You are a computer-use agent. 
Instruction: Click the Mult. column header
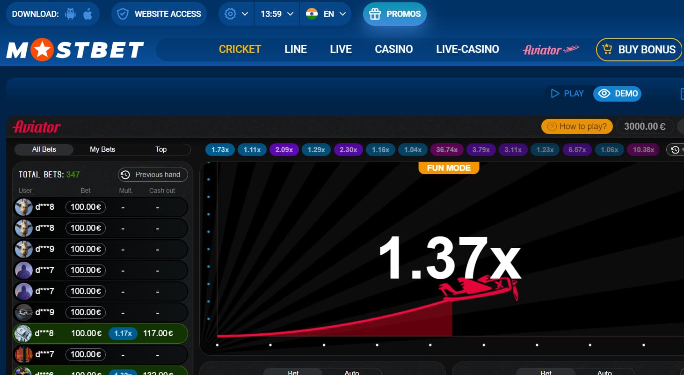126,191
